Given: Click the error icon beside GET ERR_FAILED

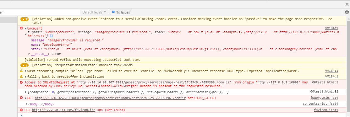Looking at the screenshot, I should click(x=21, y=98).
